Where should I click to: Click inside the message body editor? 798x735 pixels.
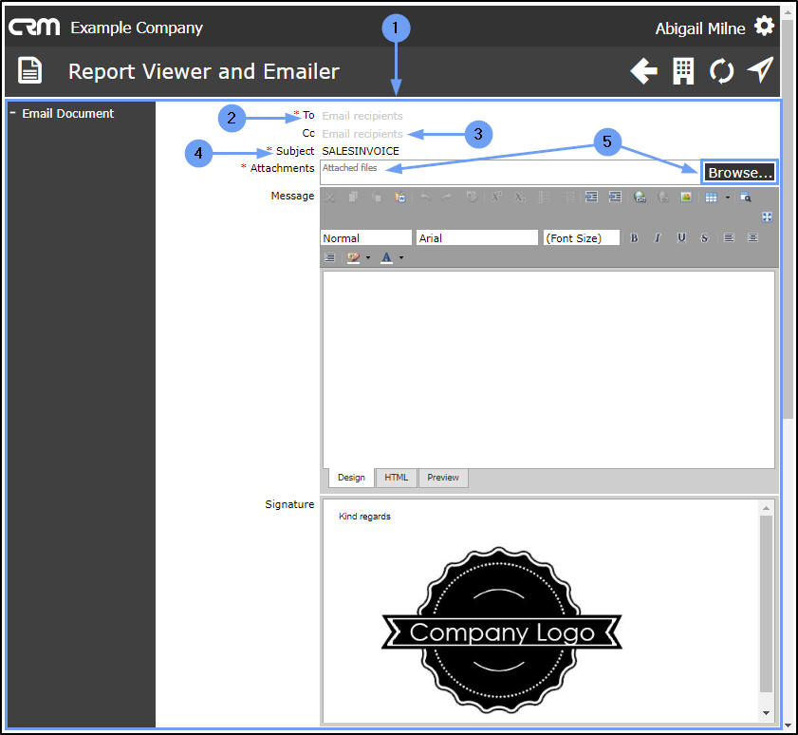pyautogui.click(x=548, y=369)
